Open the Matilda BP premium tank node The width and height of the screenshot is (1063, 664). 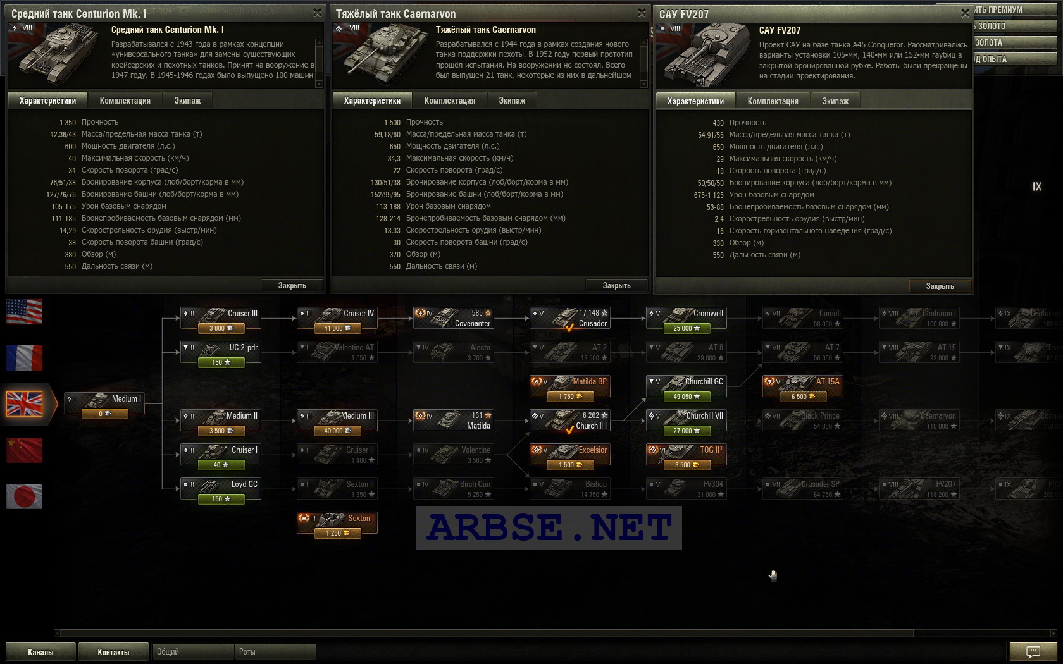click(570, 388)
